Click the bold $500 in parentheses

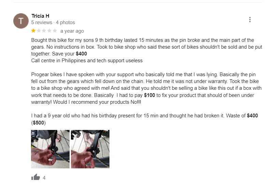click(x=39, y=123)
